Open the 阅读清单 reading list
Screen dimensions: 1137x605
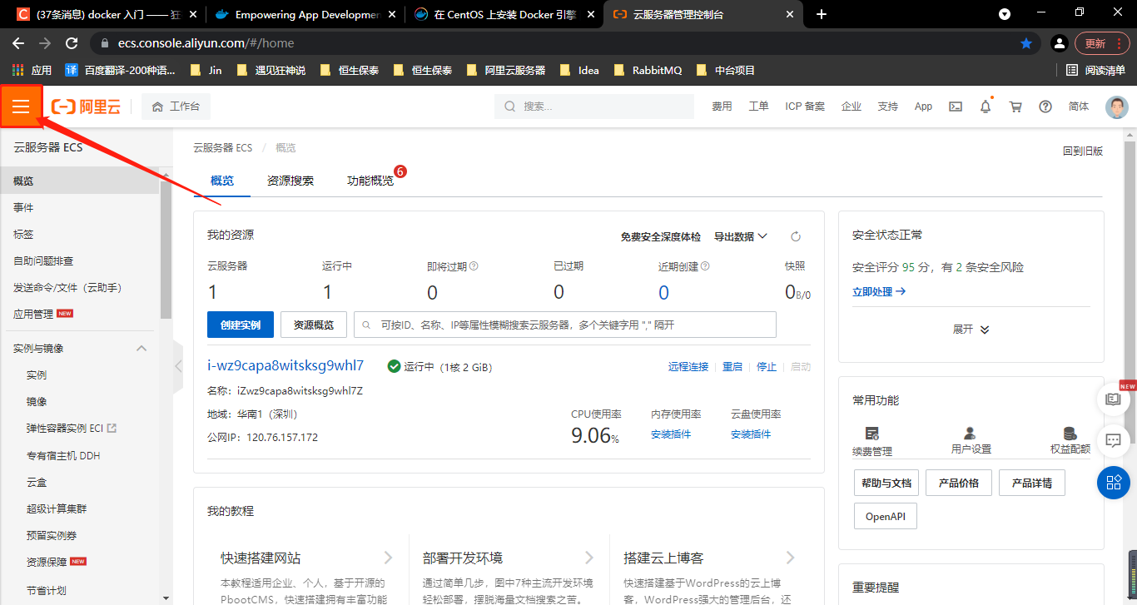[x=1095, y=70]
